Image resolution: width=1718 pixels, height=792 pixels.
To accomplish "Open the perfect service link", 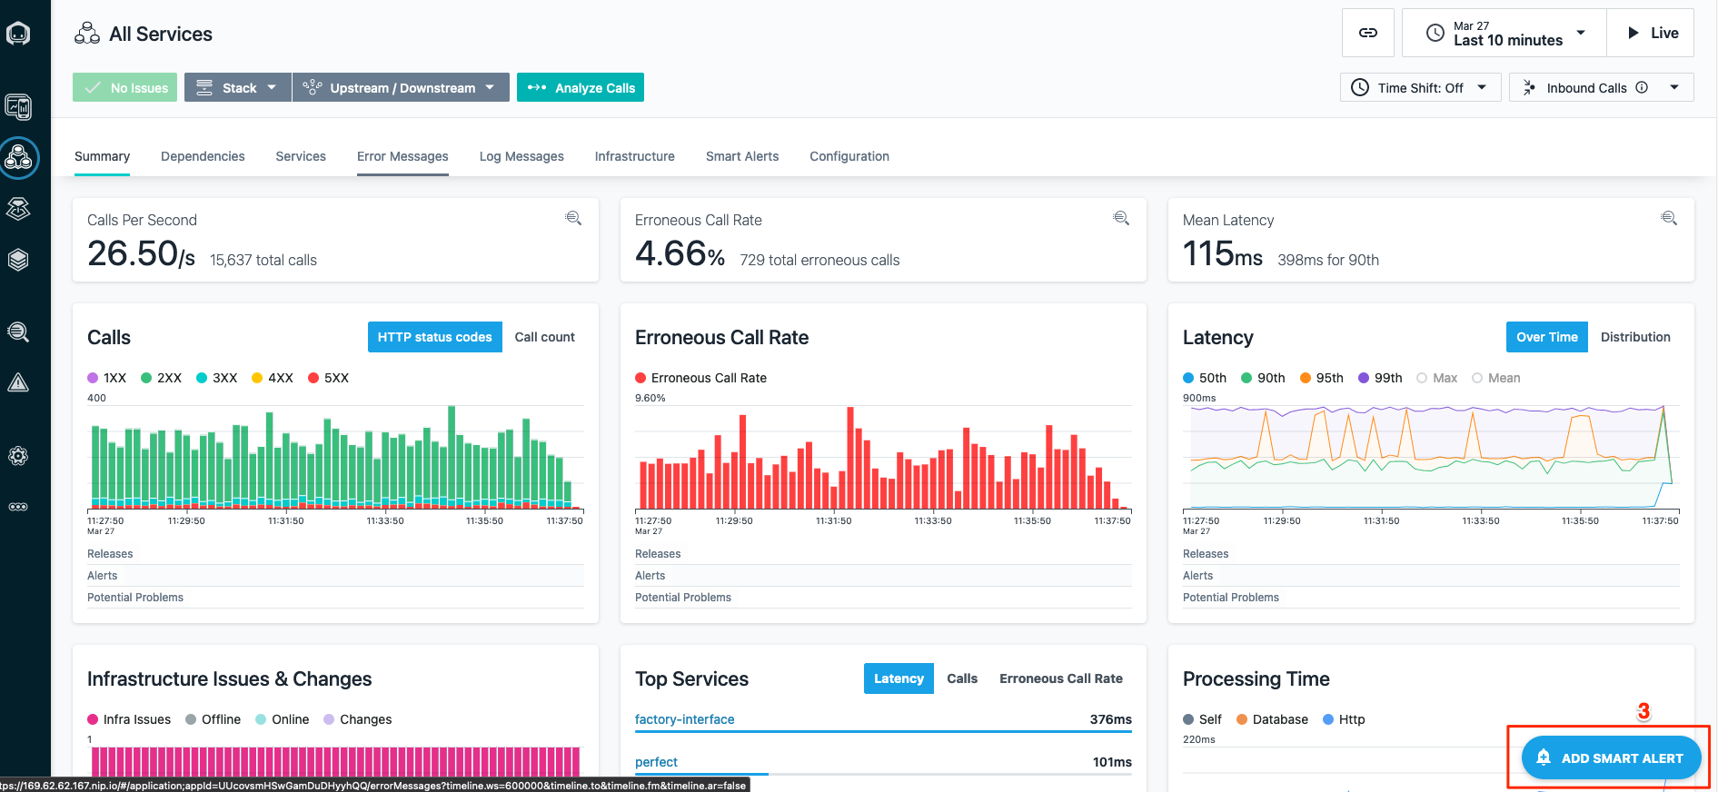I will click(656, 762).
